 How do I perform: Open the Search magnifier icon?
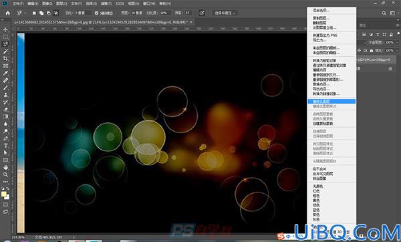384,13
